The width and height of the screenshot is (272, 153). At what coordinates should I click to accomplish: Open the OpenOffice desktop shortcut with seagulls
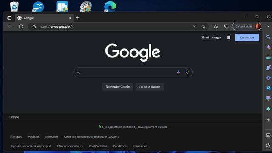(38, 7)
